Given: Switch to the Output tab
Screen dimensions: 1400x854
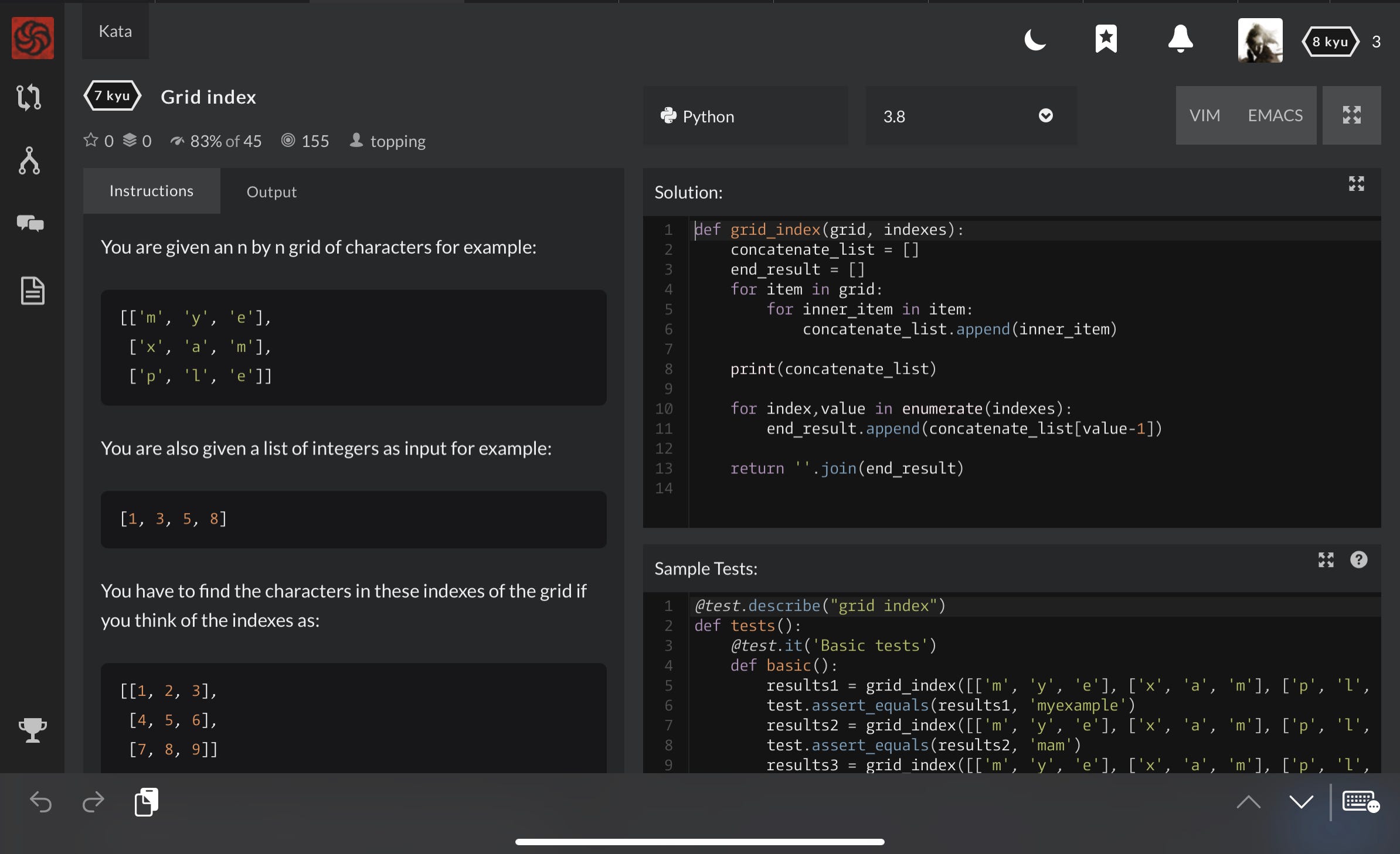Looking at the screenshot, I should point(271,192).
